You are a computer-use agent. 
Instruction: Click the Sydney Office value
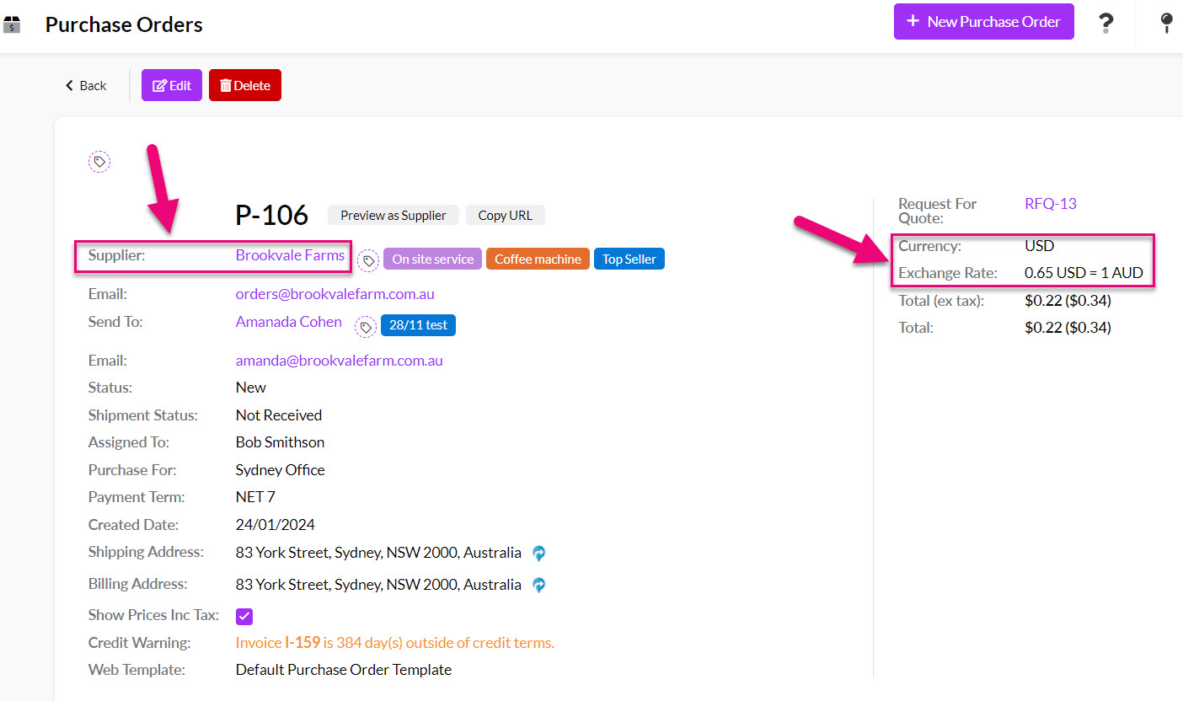[x=281, y=470]
